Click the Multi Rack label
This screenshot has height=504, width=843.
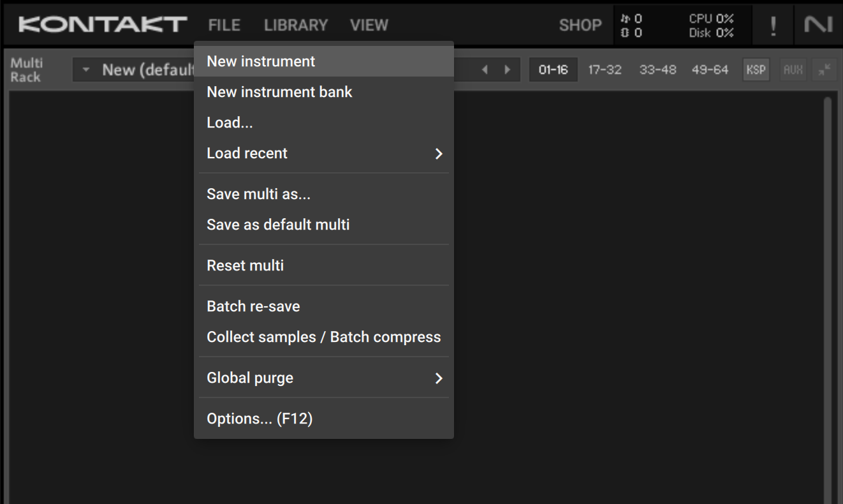(26, 70)
